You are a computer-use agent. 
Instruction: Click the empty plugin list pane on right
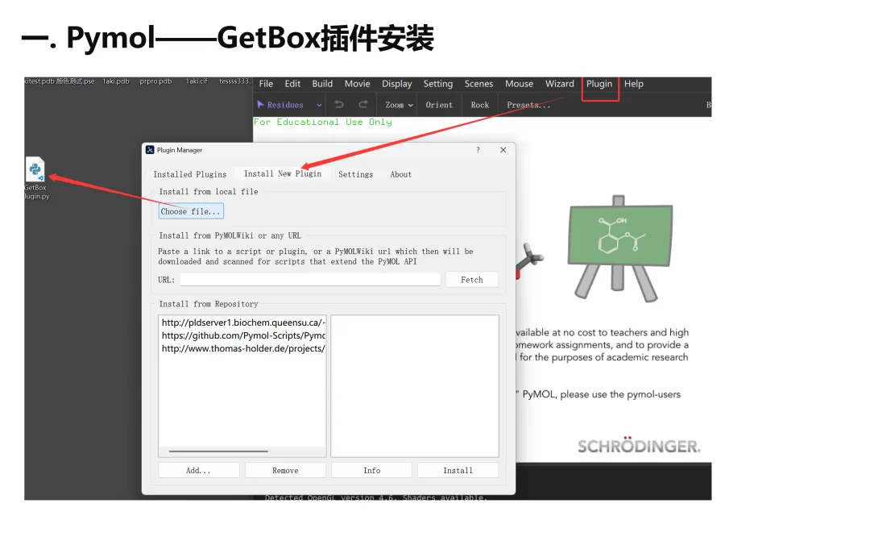pyautogui.click(x=415, y=386)
